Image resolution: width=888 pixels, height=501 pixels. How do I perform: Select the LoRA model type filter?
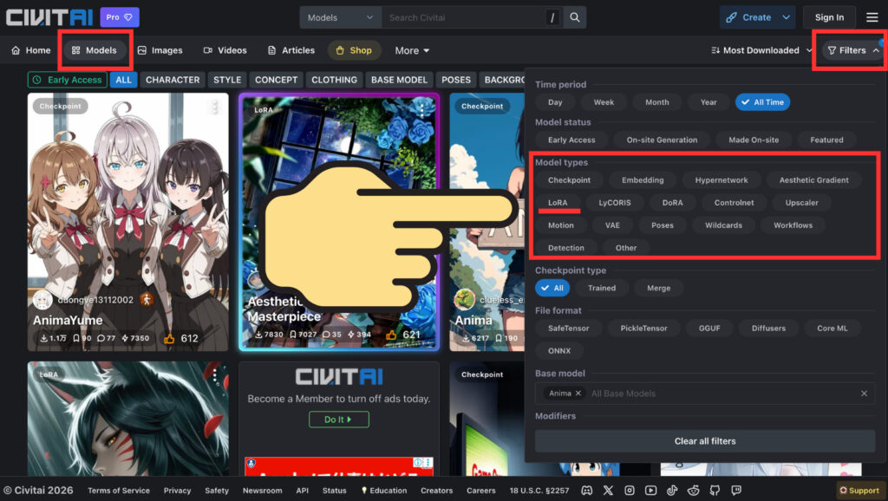coord(558,203)
